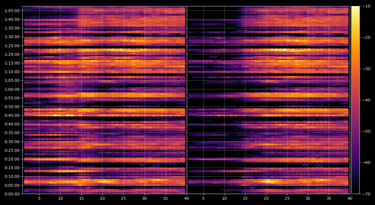Click x-axis tick 35 of the left heatmap
The height and width of the screenshot is (205, 375).
166,199
